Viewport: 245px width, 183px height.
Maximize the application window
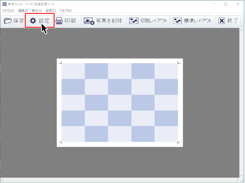[x=226, y=4]
